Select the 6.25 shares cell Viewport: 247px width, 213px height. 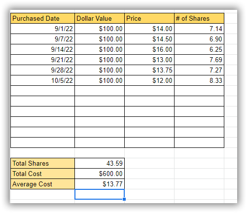199,49
